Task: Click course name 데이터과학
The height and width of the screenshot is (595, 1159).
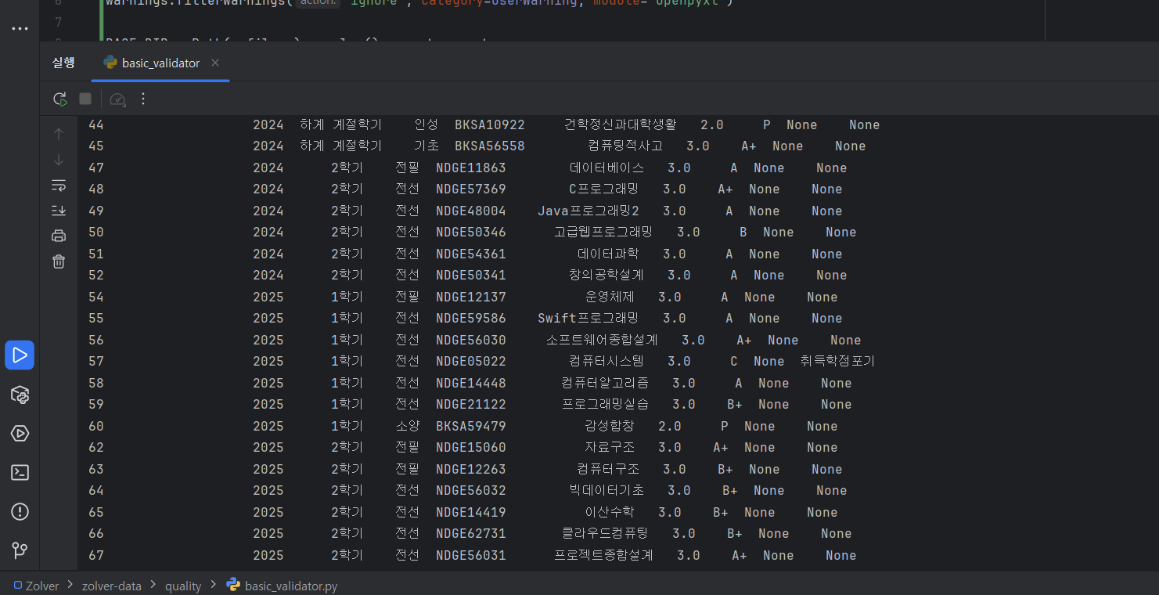Action: tap(608, 254)
